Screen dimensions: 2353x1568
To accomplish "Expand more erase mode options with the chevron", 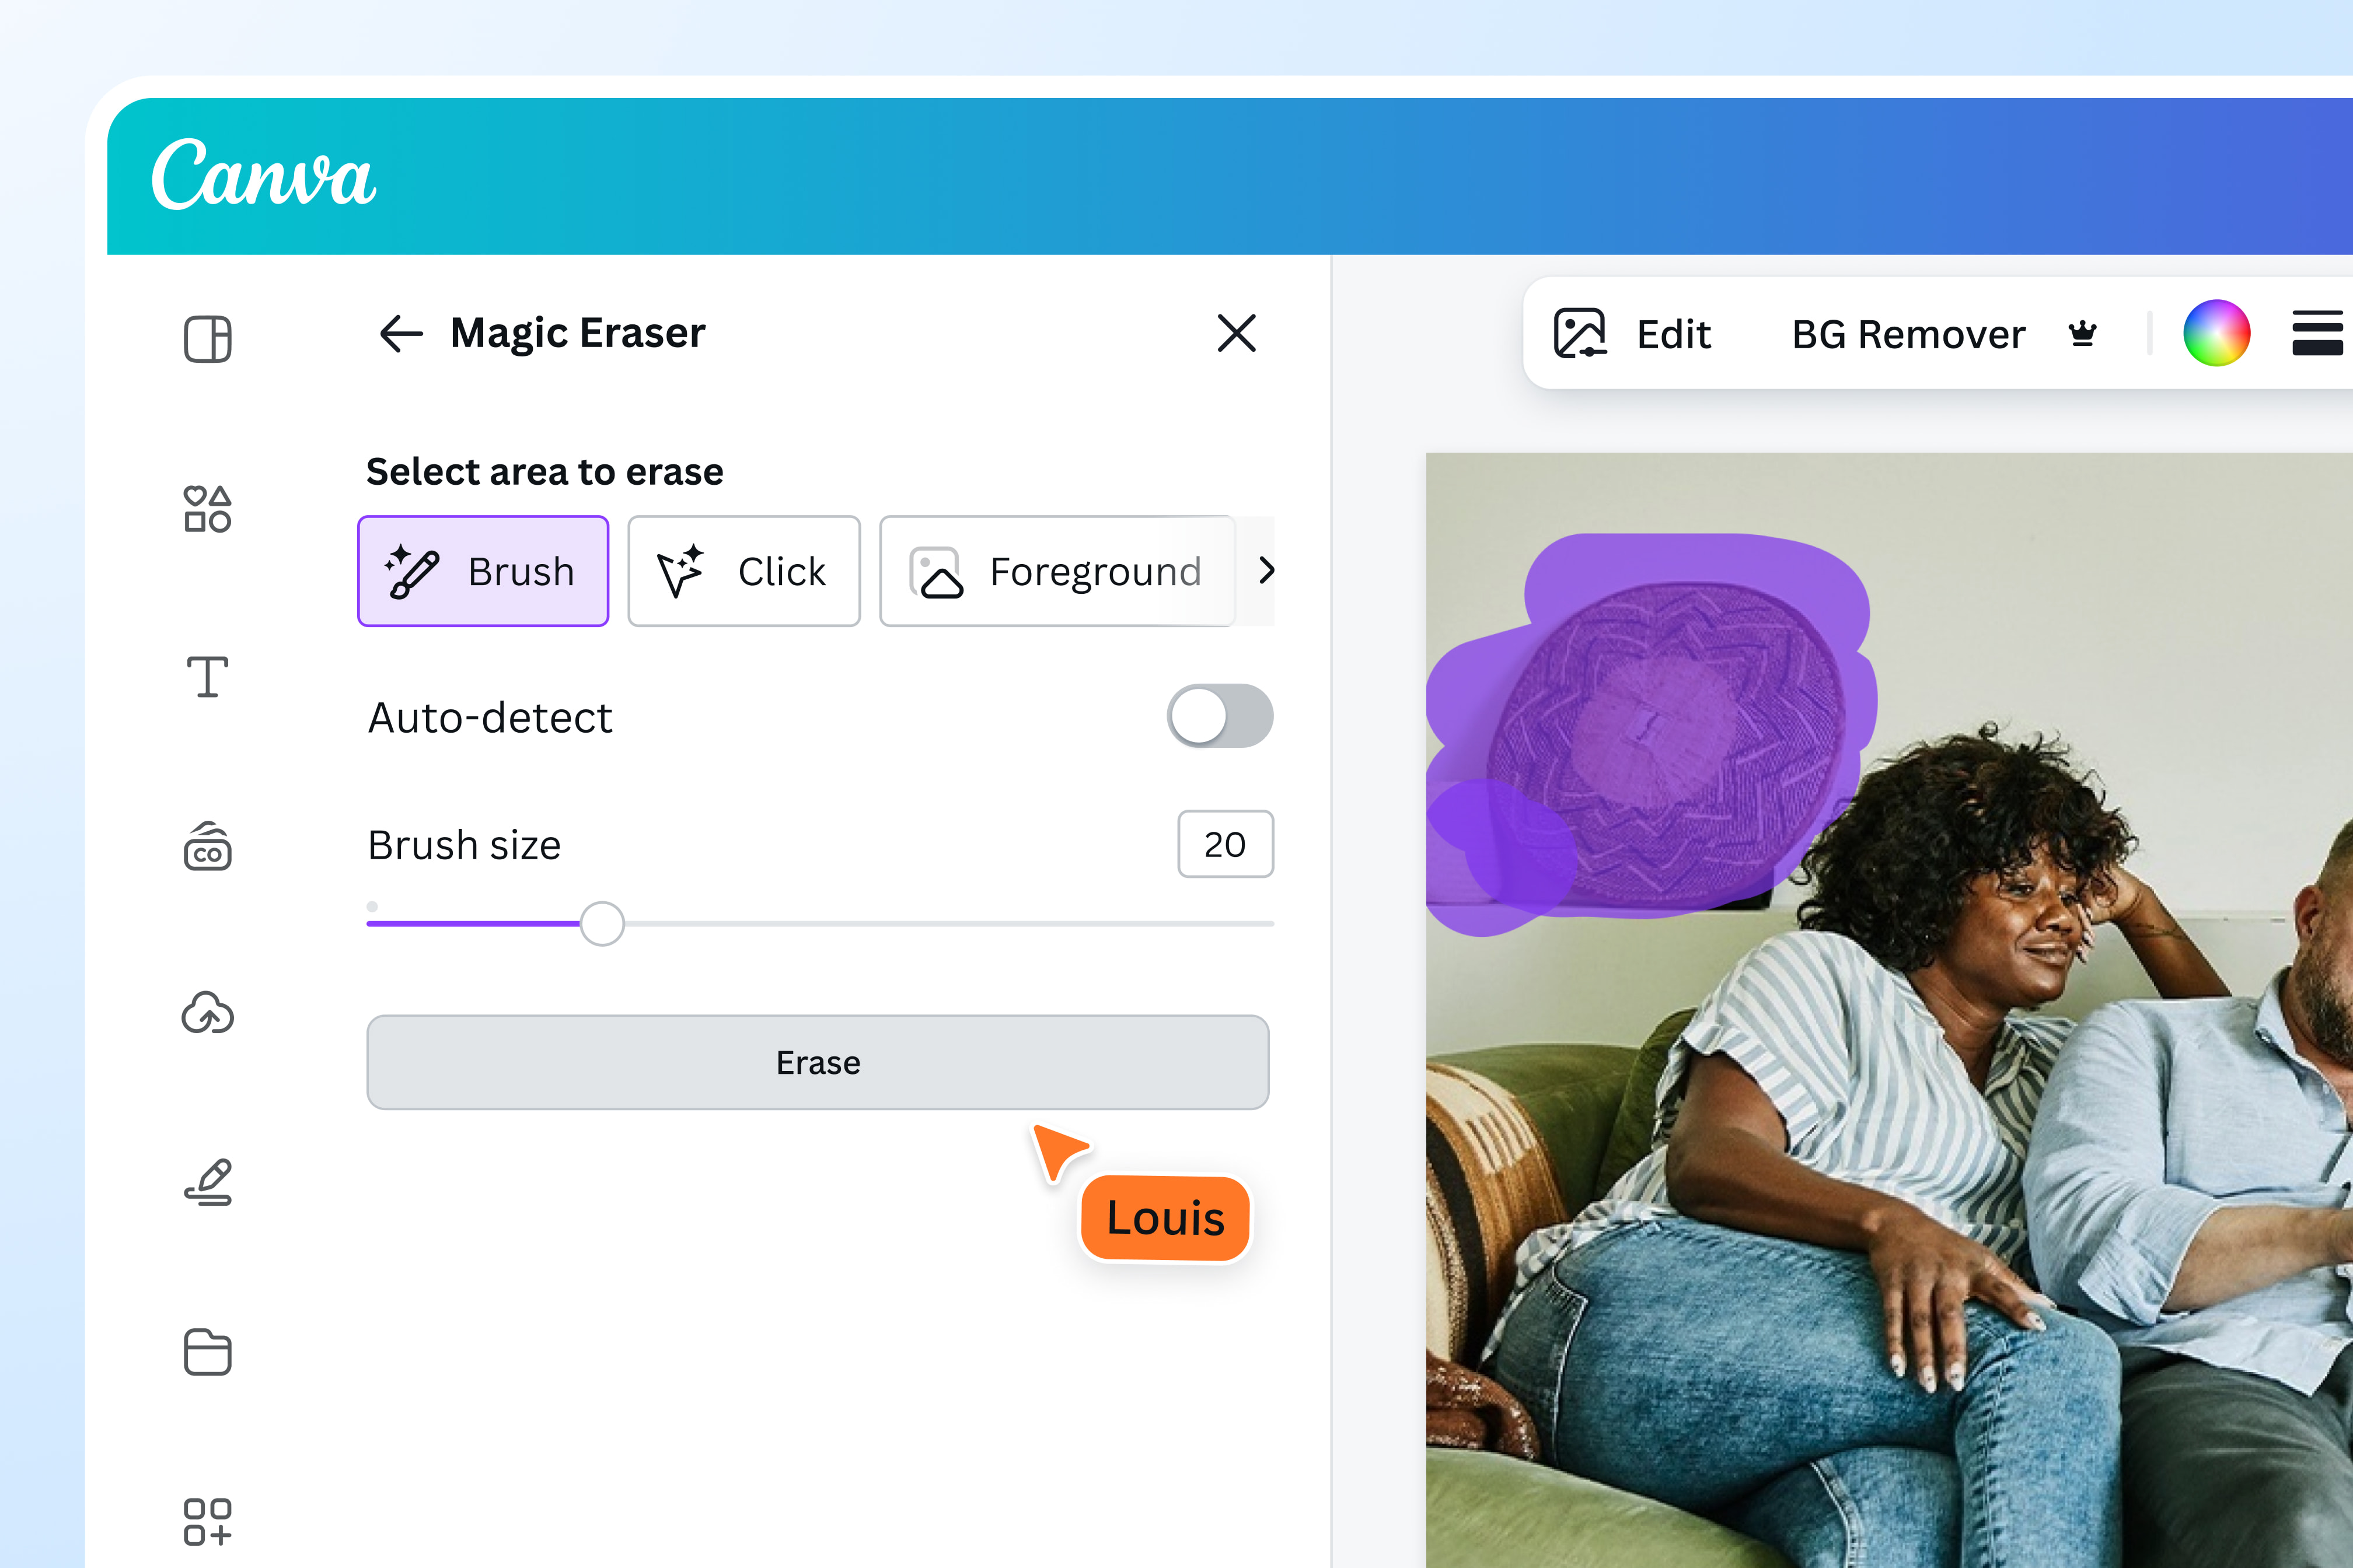I will tap(1266, 571).
